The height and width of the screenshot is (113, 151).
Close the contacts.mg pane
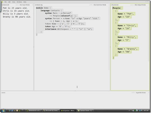point(109,5)
